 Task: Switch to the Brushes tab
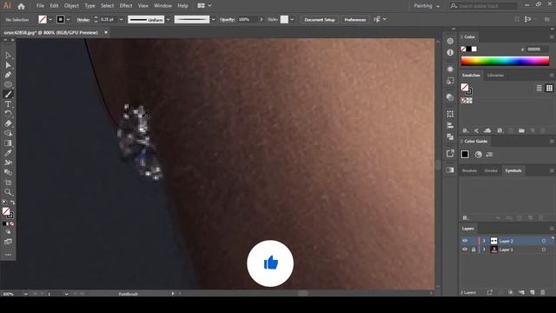click(469, 170)
